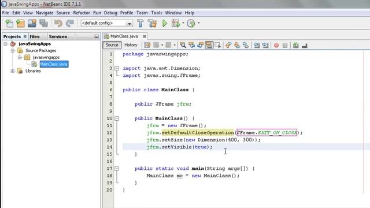Open Profile Project dropdown arrow
This screenshot has height=208, width=370.
pyautogui.click(x=198, y=23)
